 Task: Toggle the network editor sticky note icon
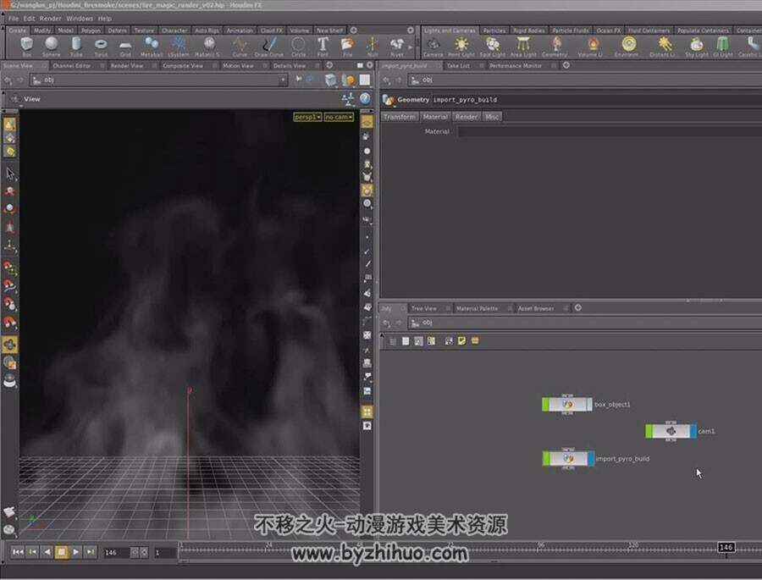point(461,341)
